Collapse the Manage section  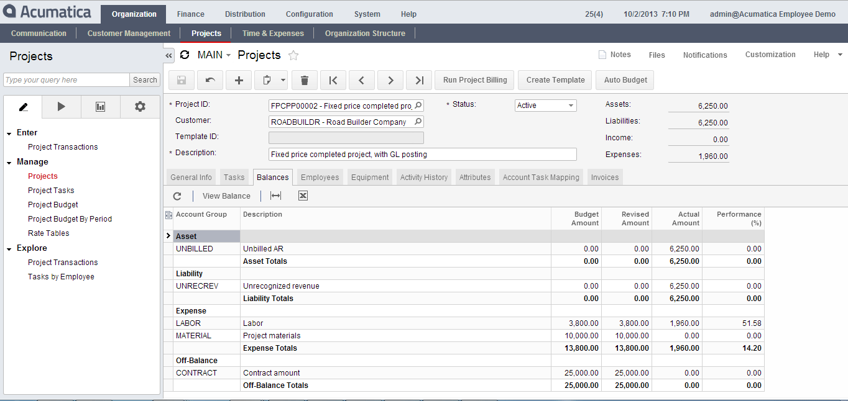pyautogui.click(x=9, y=161)
